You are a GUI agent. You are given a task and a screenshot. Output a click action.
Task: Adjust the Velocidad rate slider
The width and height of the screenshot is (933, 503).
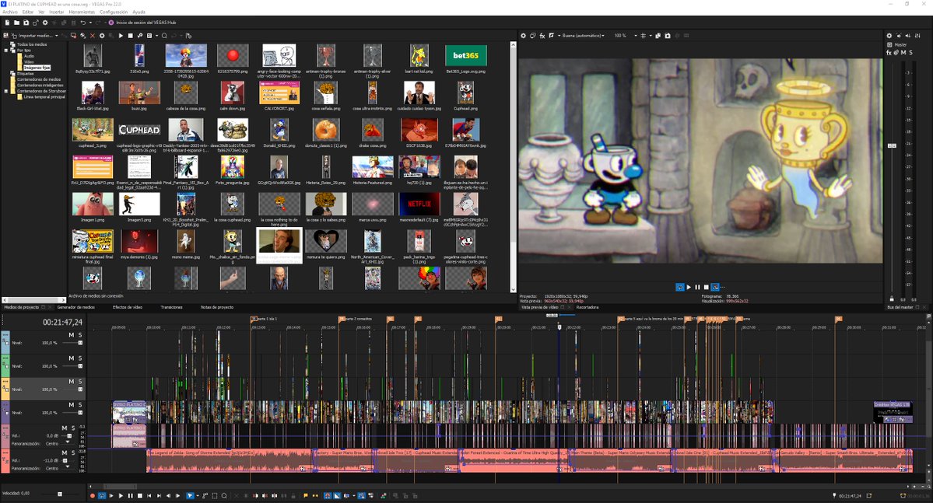coord(59,494)
